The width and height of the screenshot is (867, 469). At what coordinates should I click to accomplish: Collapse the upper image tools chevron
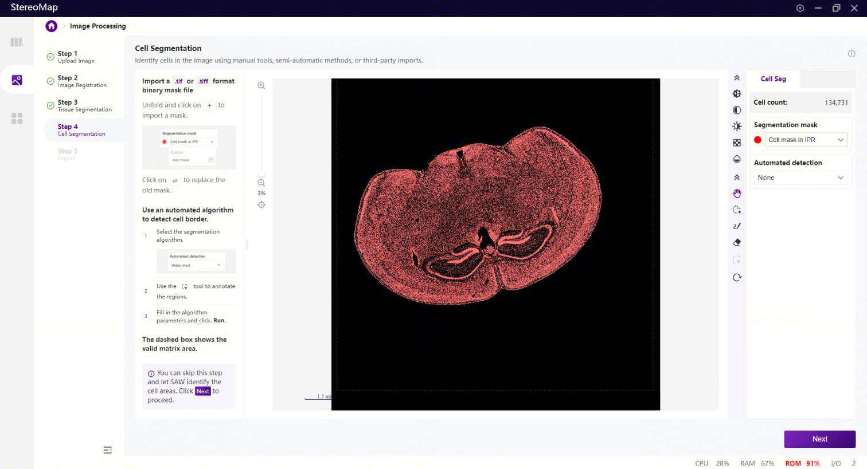pyautogui.click(x=737, y=78)
